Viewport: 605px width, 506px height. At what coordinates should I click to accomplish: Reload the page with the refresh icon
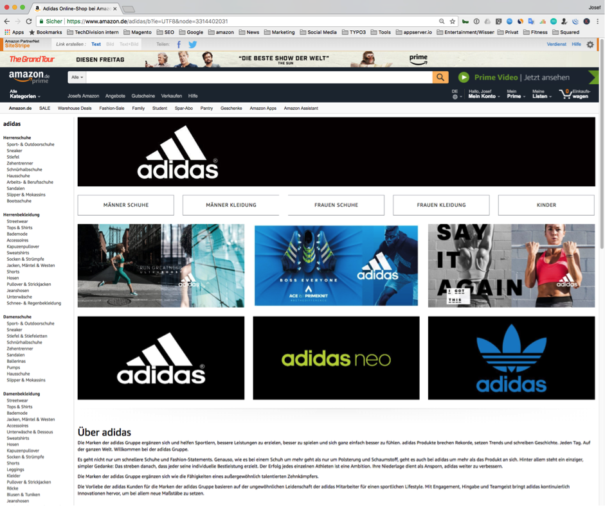[28, 22]
